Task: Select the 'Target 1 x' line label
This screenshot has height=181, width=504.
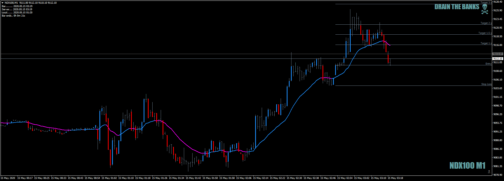Action: pos(486,43)
